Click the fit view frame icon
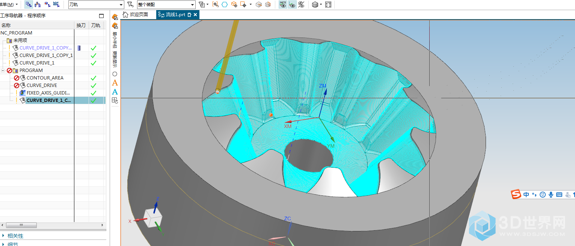This screenshot has height=246, width=575. 328,4
